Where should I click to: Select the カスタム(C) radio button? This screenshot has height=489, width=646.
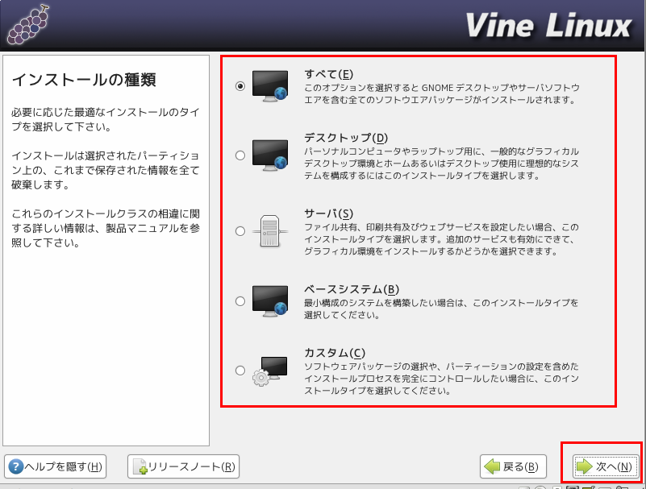click(x=240, y=370)
